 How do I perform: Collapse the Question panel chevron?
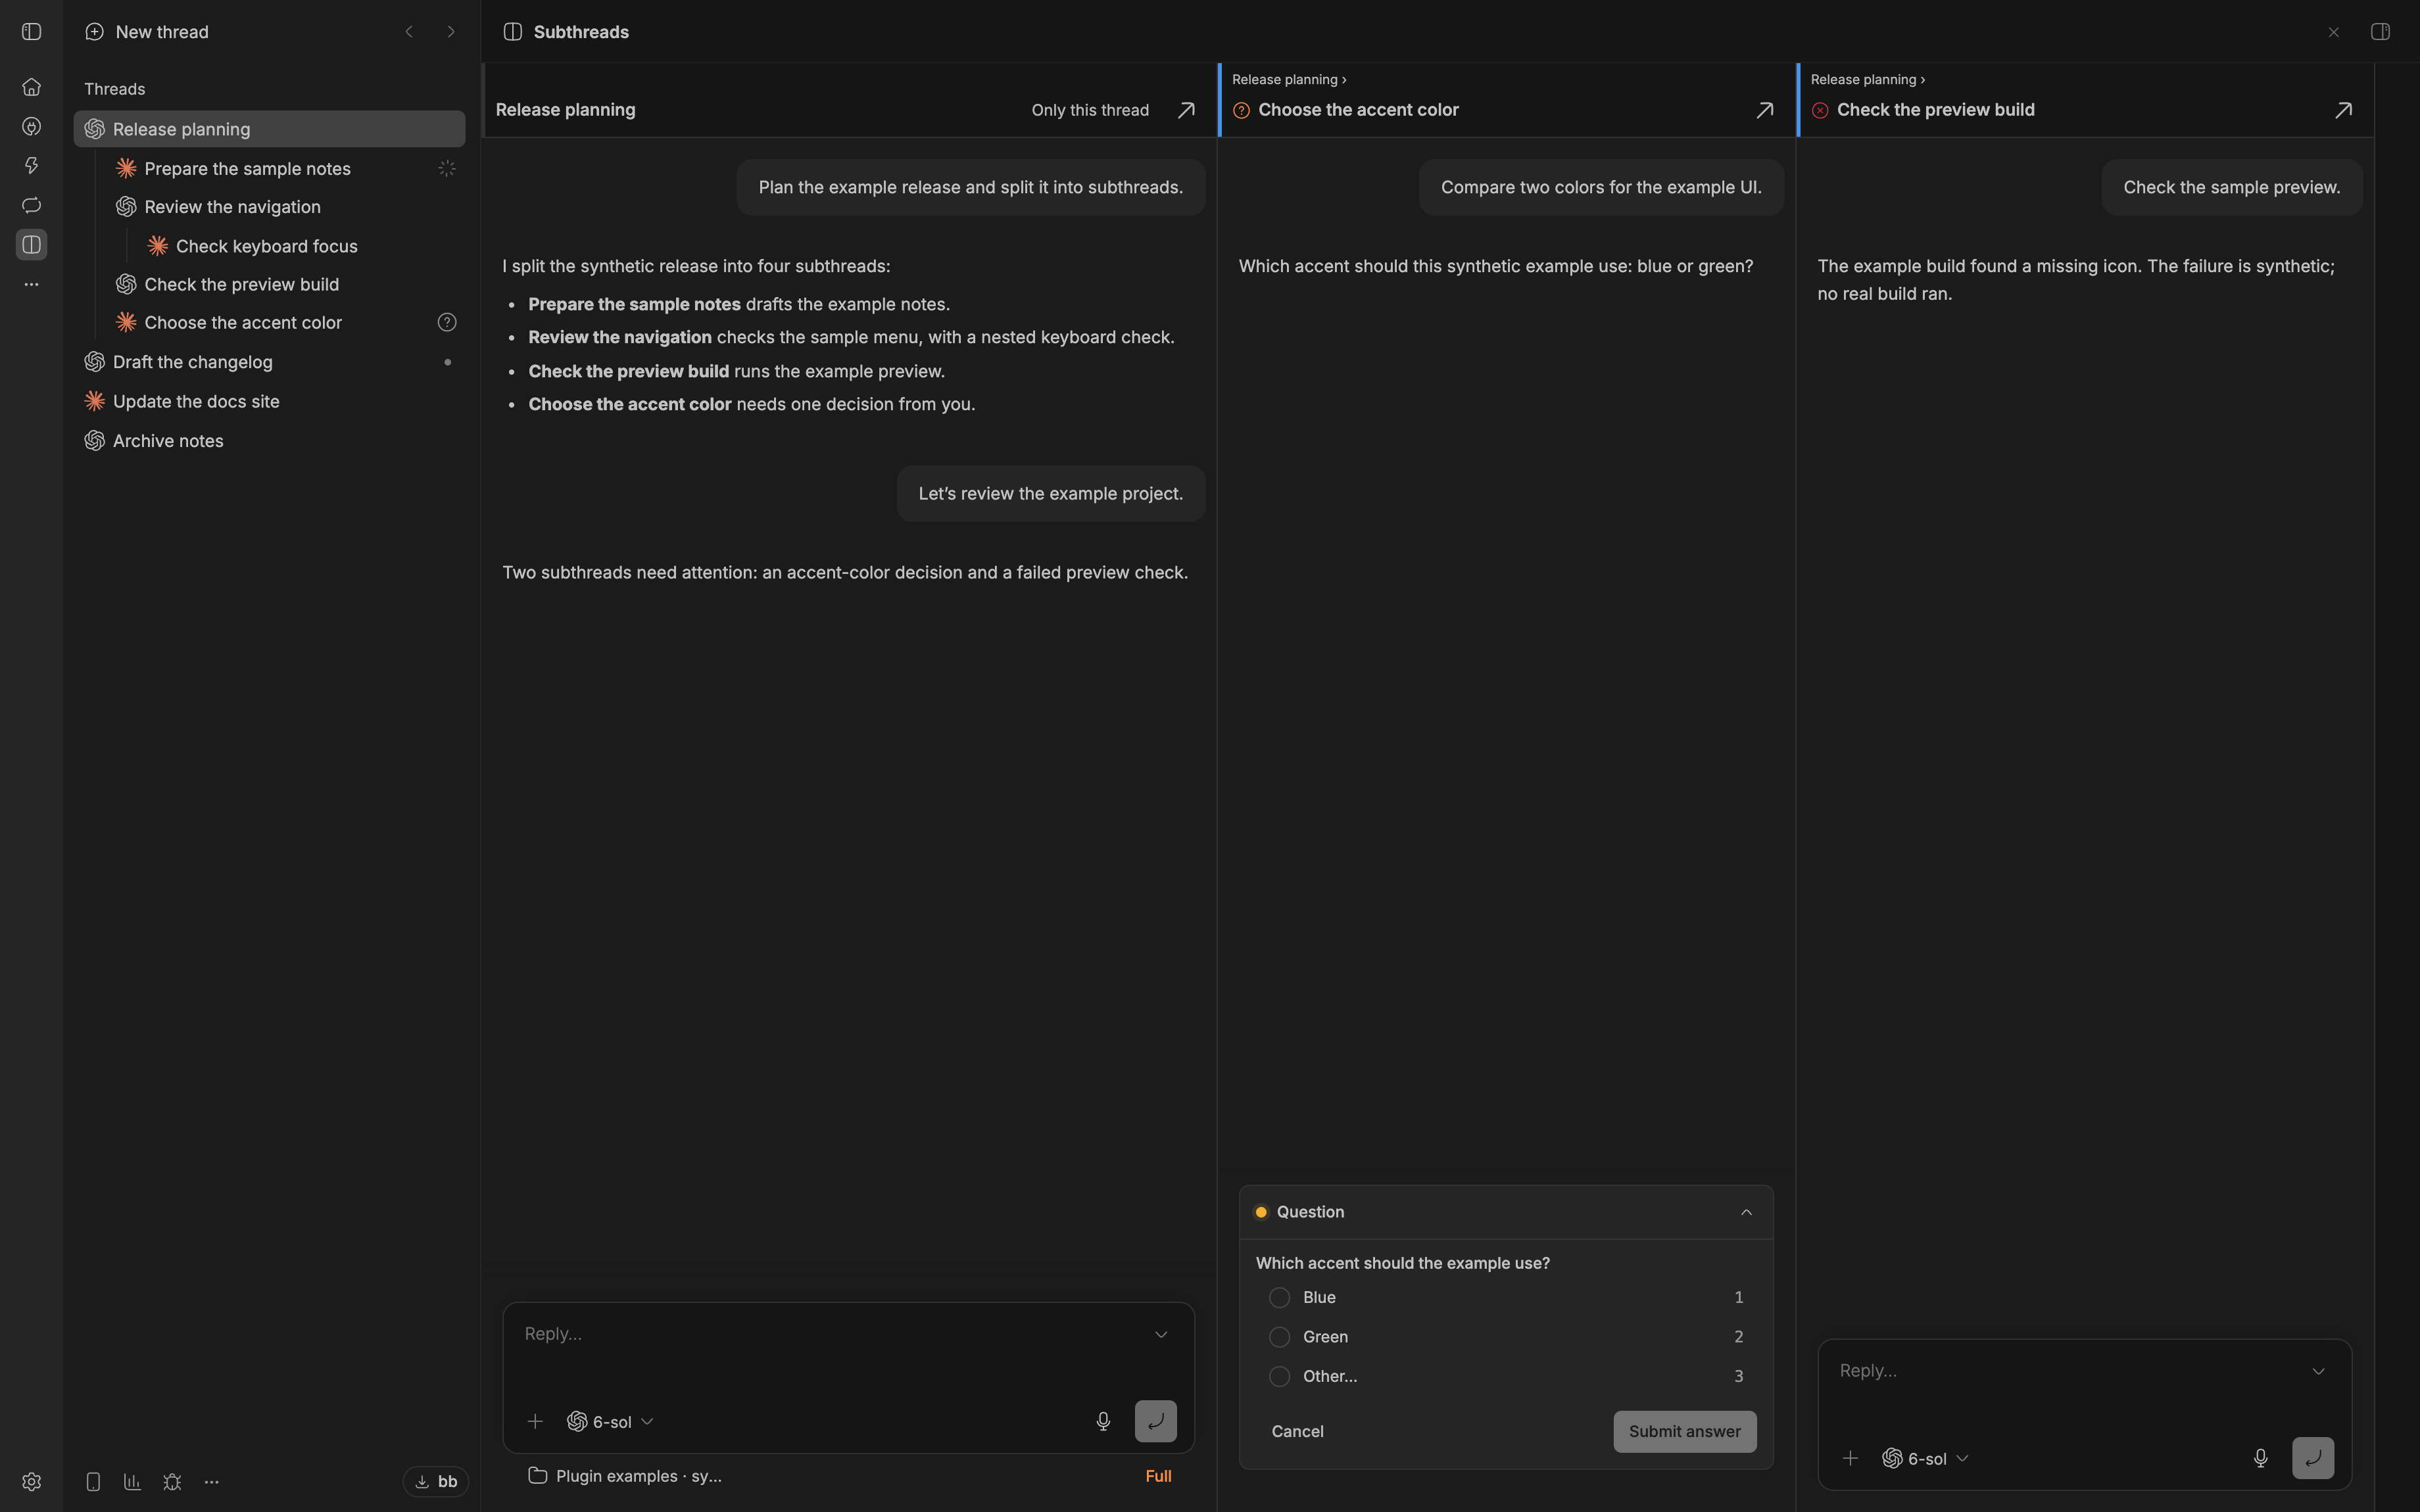coord(1746,1212)
